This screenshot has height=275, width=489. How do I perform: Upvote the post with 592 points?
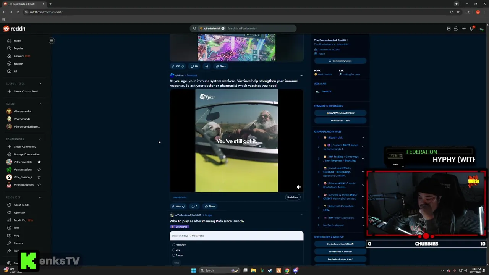click(x=173, y=66)
